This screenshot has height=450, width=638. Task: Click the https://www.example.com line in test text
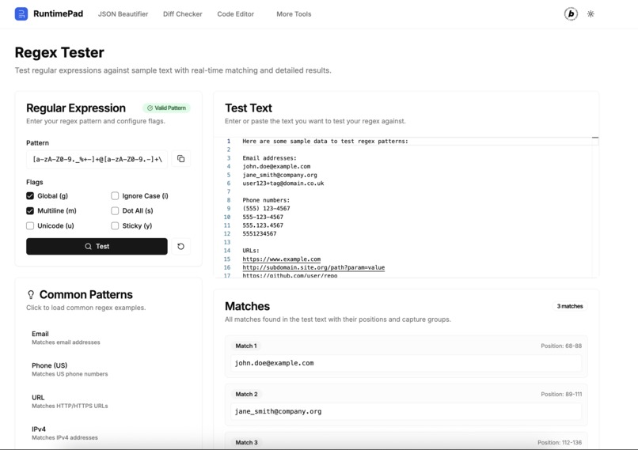pos(282,259)
